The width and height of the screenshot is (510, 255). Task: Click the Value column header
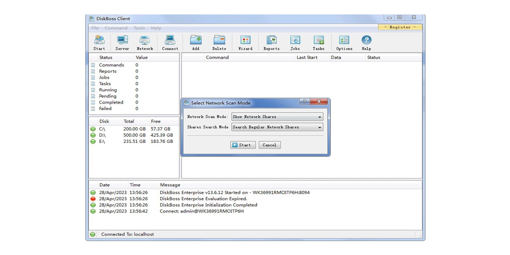(x=142, y=57)
